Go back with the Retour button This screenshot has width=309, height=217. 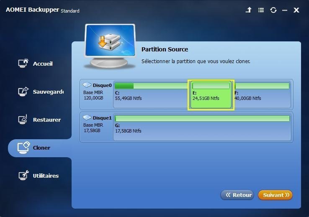[237, 195]
